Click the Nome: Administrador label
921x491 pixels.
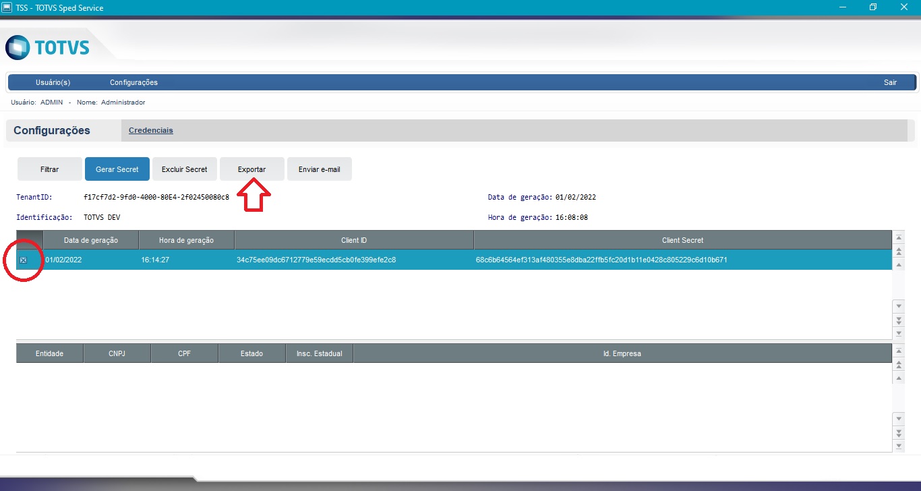point(111,103)
